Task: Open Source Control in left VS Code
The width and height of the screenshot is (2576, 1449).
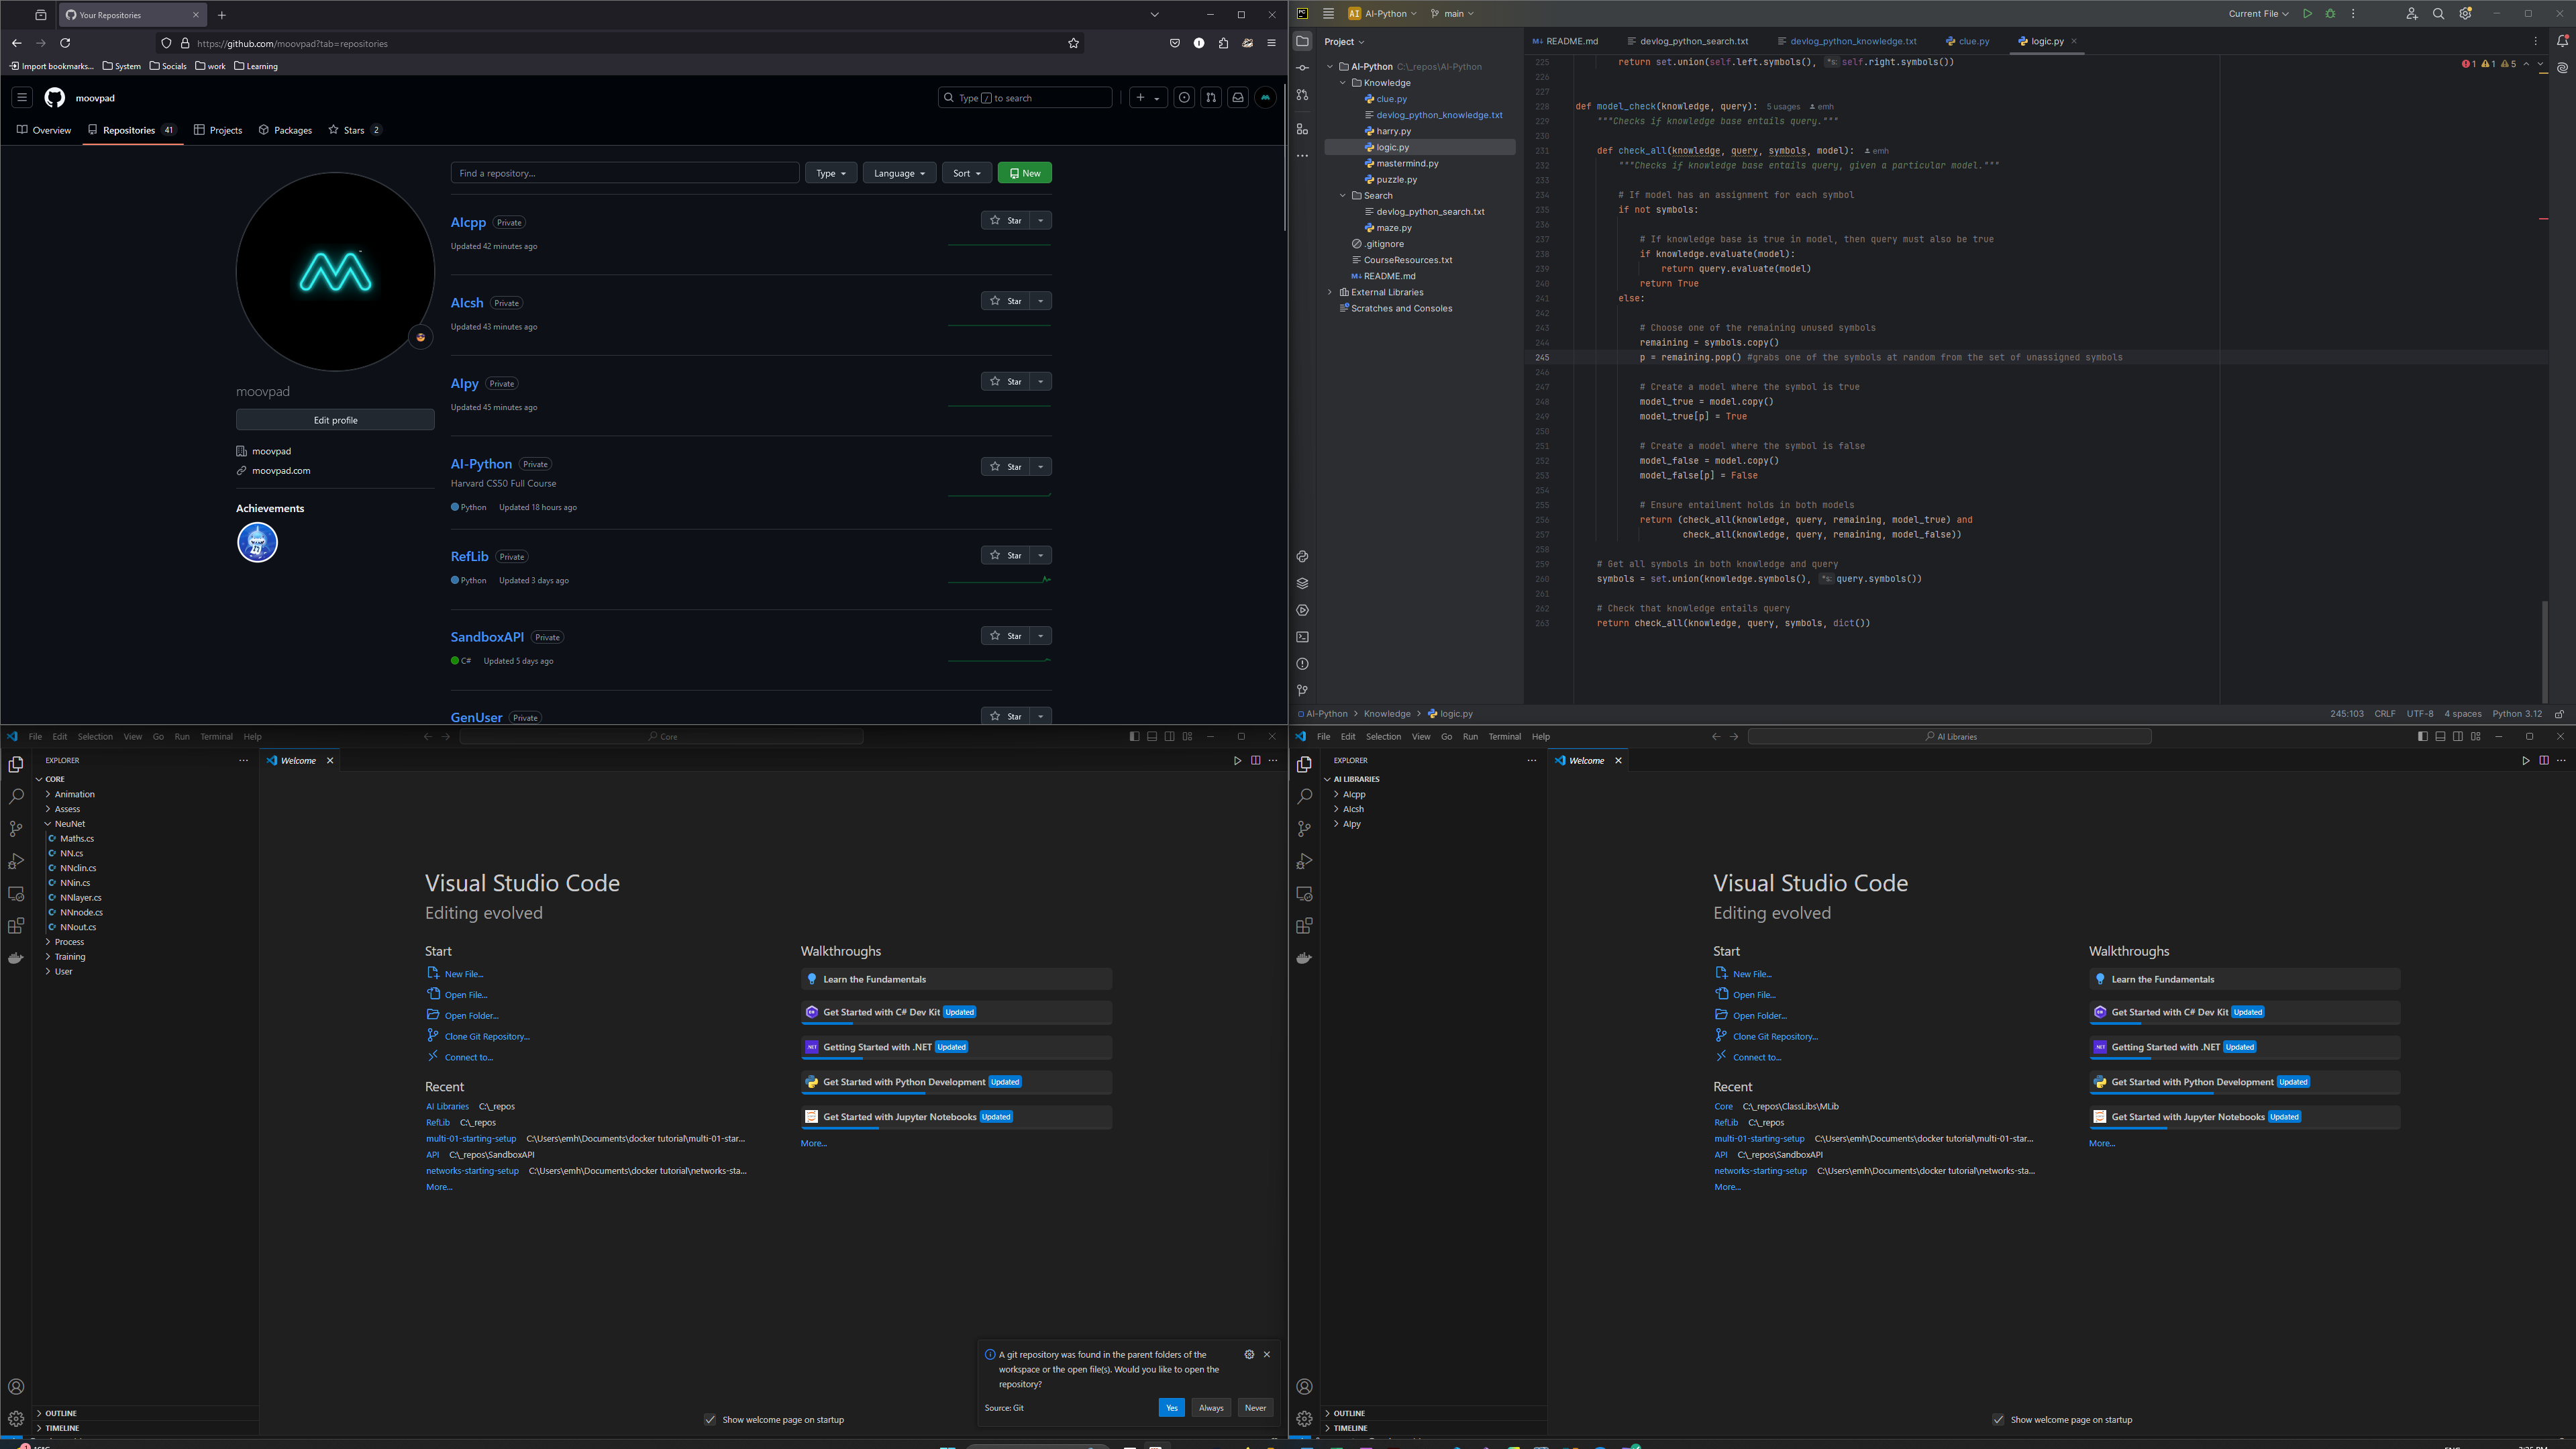Action: [x=16, y=829]
